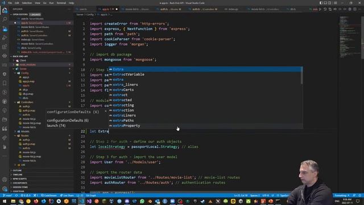Select 'Extra' autocomplete suggestion
Viewport: 364px width, 205px height.
205,69
